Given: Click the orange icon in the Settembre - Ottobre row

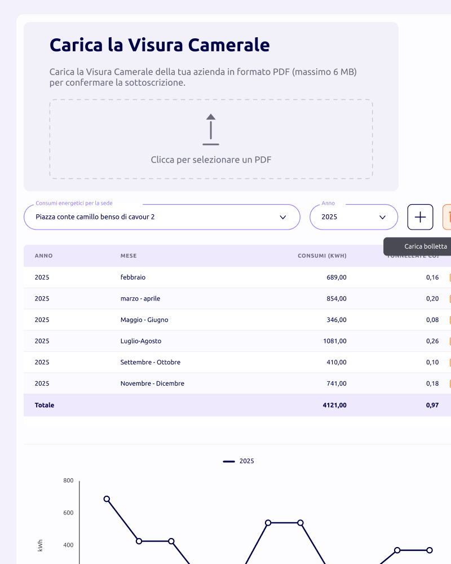Looking at the screenshot, I should [450, 362].
